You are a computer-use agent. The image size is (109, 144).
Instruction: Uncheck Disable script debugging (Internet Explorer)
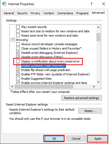(x=18, y=53)
